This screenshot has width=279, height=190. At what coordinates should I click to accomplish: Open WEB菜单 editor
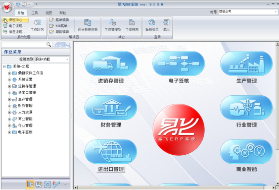click(x=60, y=26)
